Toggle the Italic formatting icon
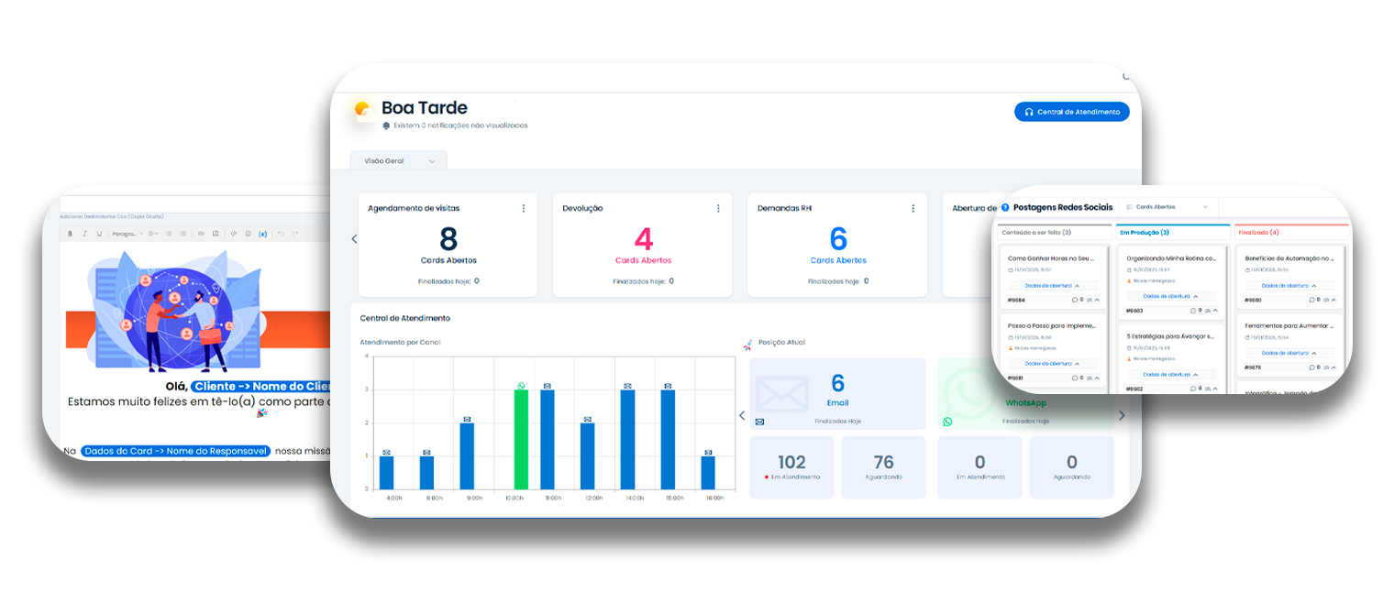The image size is (1394, 592). point(85,234)
